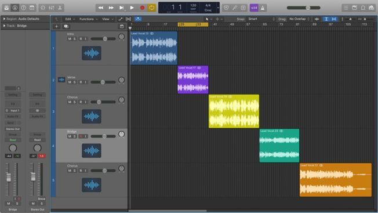Viewport: 378px width, 213px height.
Task: Add a new track with the plus button
Action: tap(57, 26)
